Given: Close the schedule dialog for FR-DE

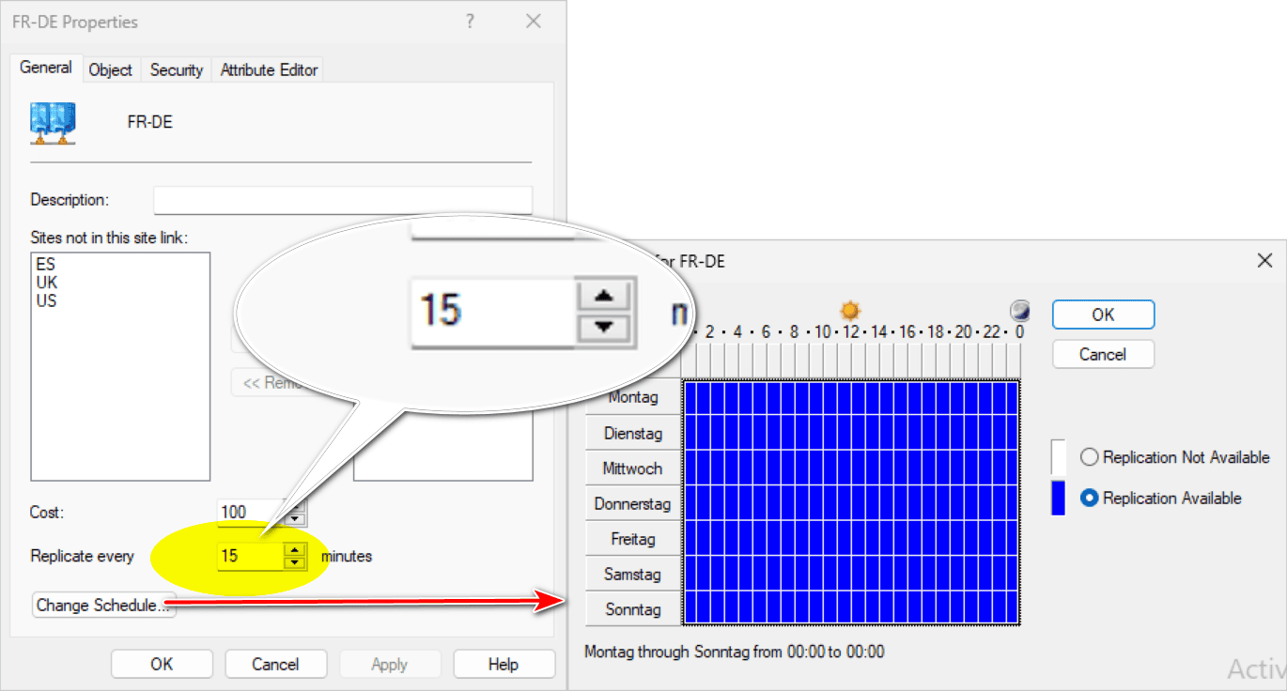Looking at the screenshot, I should coord(1264,261).
